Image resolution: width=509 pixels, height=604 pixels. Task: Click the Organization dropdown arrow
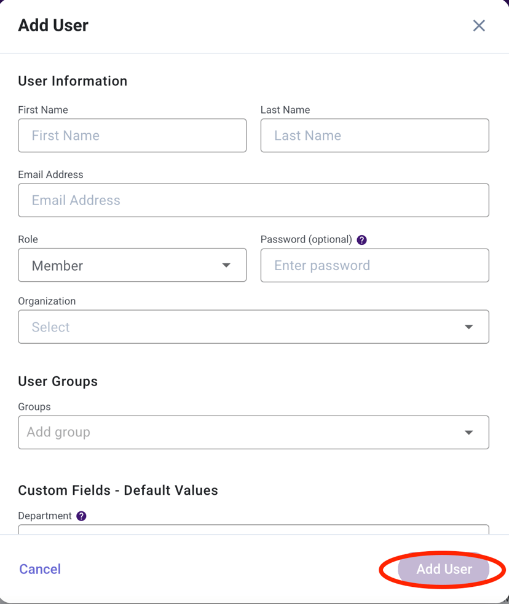469,327
